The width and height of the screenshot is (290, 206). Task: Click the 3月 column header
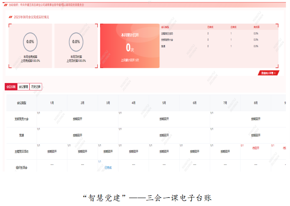point(108,103)
